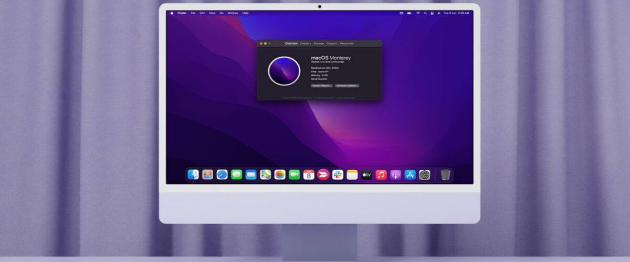The image size is (630, 262).
Task: Open the Edit menu
Action: pyautogui.click(x=202, y=13)
